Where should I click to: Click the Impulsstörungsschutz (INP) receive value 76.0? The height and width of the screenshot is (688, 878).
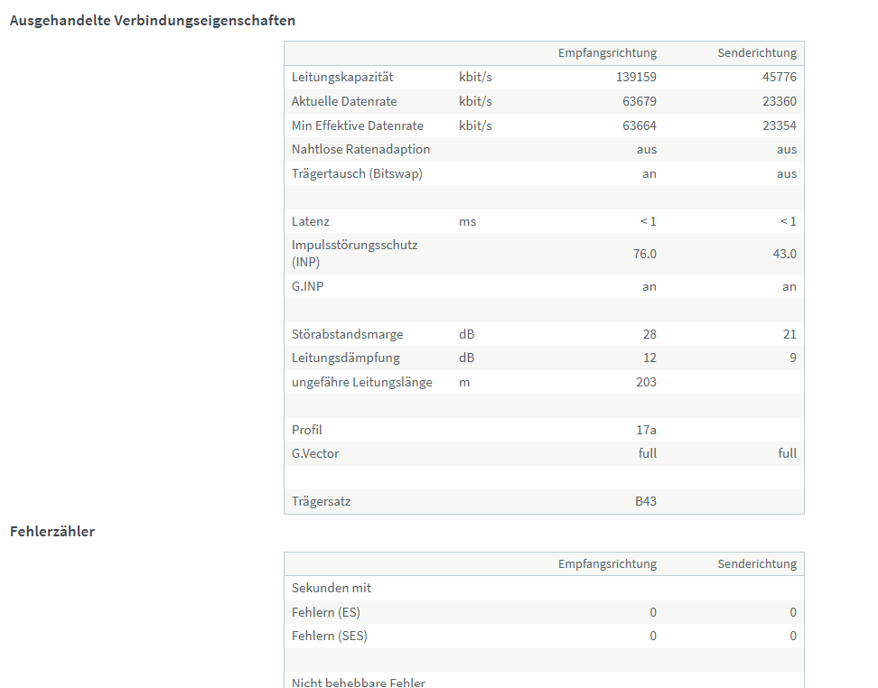coord(645,254)
